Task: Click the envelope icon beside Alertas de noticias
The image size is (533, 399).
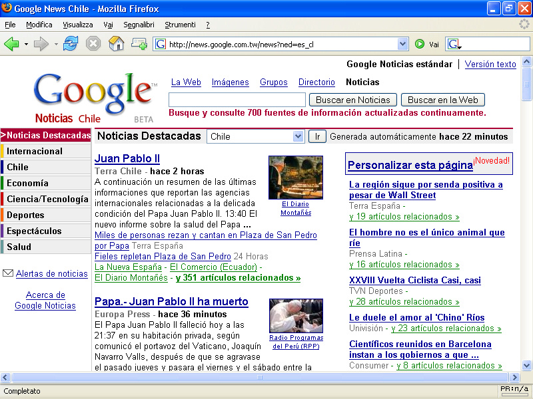Action: (x=8, y=273)
